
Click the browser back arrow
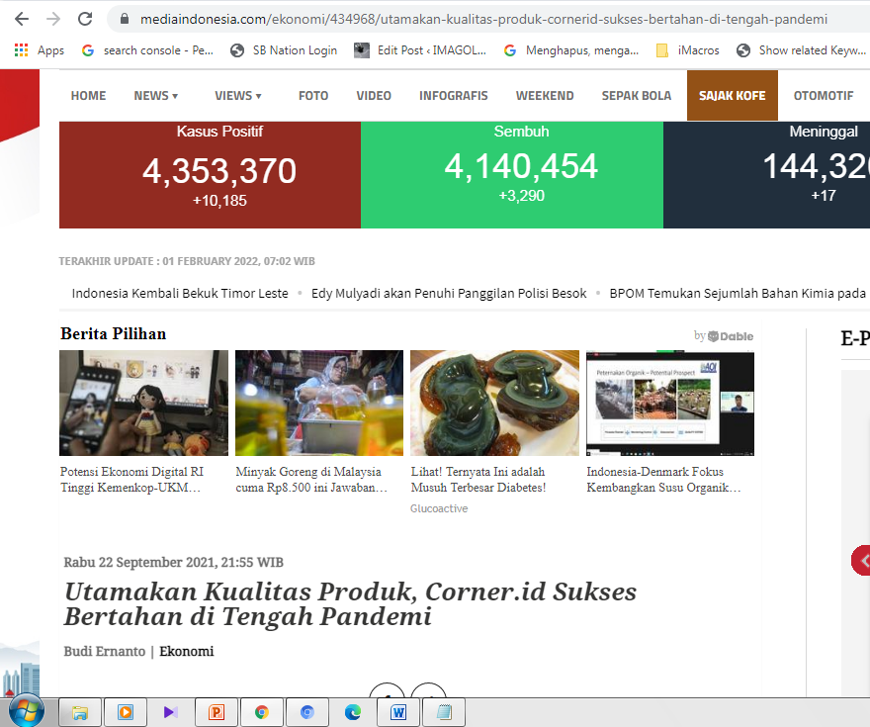pyautogui.click(x=22, y=19)
